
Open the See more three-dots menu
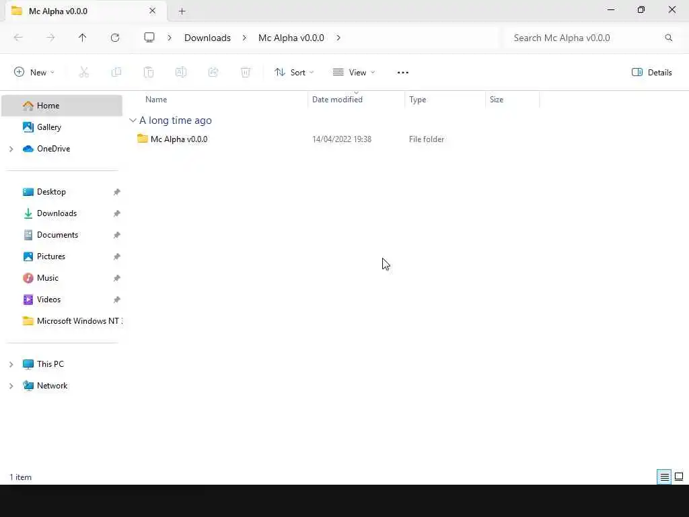403,73
